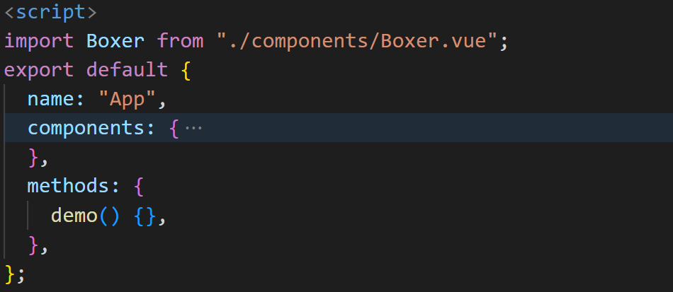This screenshot has height=292, width=673.
Task: Click the closing brace below components
Action: click(x=33, y=158)
